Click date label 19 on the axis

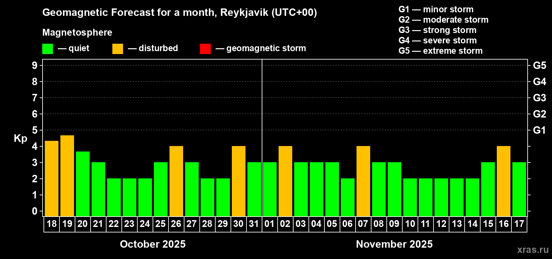point(67,224)
